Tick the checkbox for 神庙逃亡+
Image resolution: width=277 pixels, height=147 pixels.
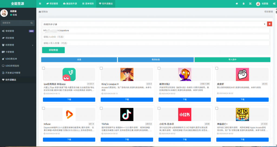pos(217,108)
